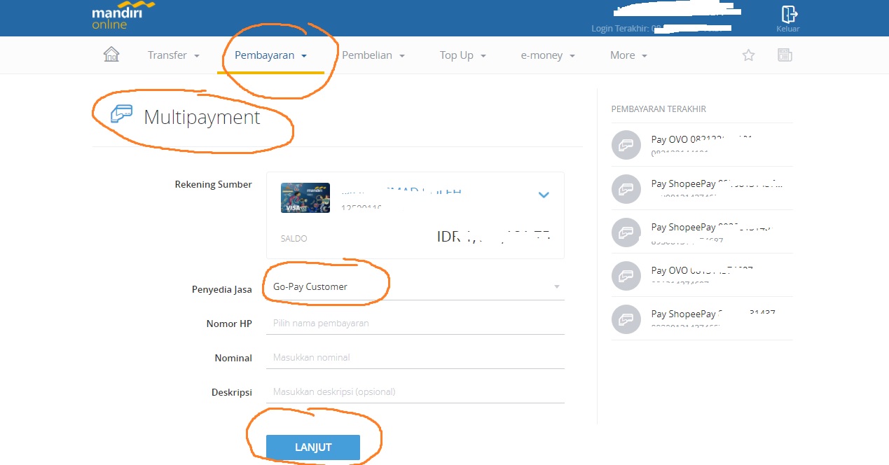Open the Top Up menu
Viewport: 889px width, 465px height.
[x=462, y=55]
